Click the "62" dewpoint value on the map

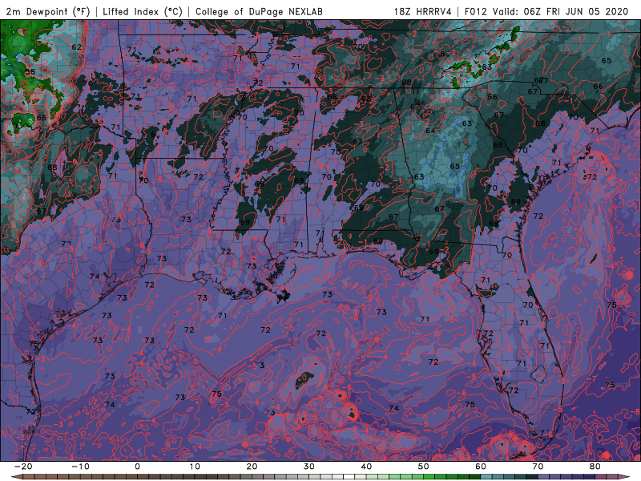[x=76, y=47]
